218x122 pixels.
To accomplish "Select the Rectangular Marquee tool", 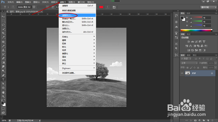I will click(x=3, y=21).
